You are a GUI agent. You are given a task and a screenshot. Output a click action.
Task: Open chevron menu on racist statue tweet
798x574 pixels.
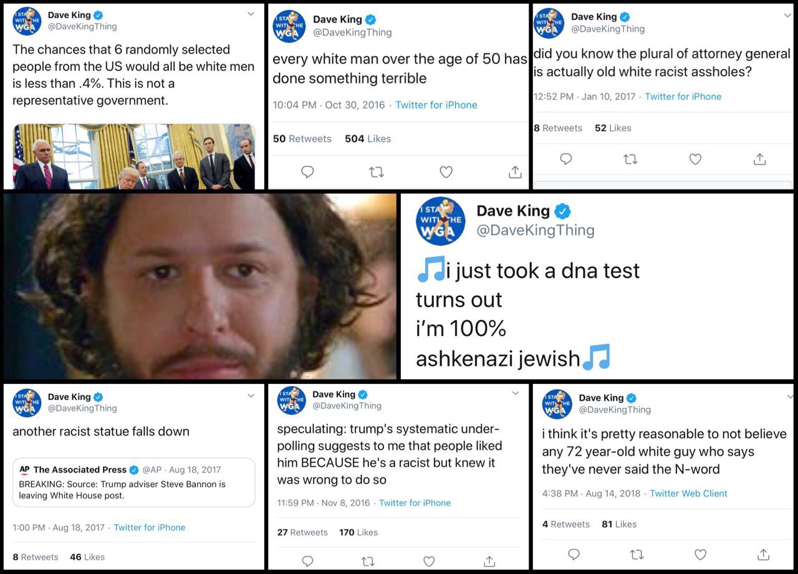pos(251,396)
